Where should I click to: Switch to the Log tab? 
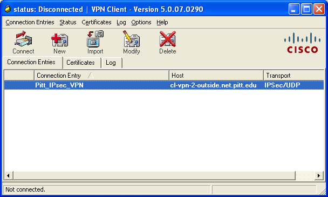[112, 63]
